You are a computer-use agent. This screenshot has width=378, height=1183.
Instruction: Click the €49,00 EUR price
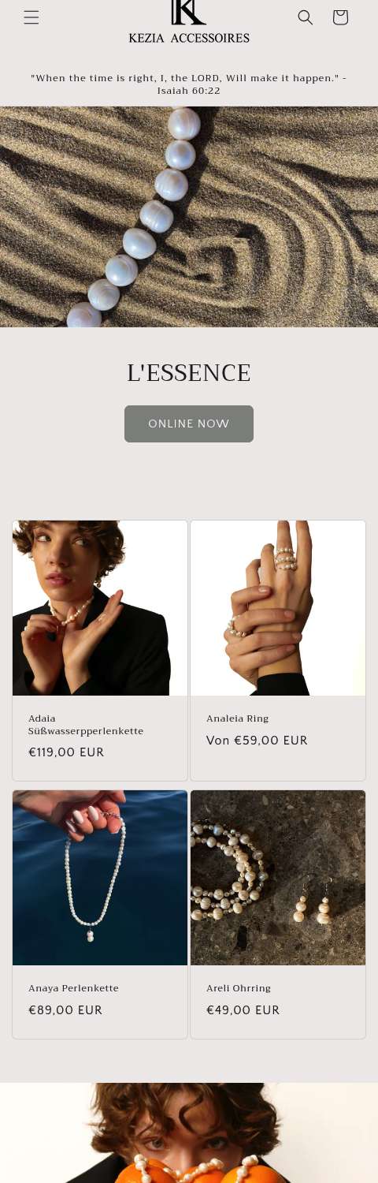tap(243, 1010)
